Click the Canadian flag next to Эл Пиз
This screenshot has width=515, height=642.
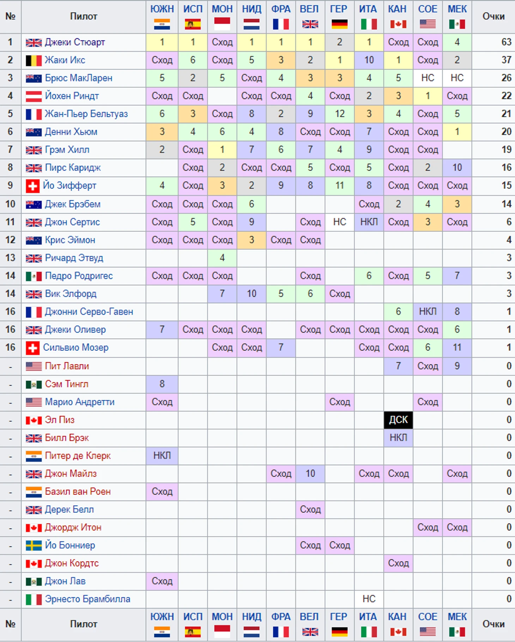[34, 420]
